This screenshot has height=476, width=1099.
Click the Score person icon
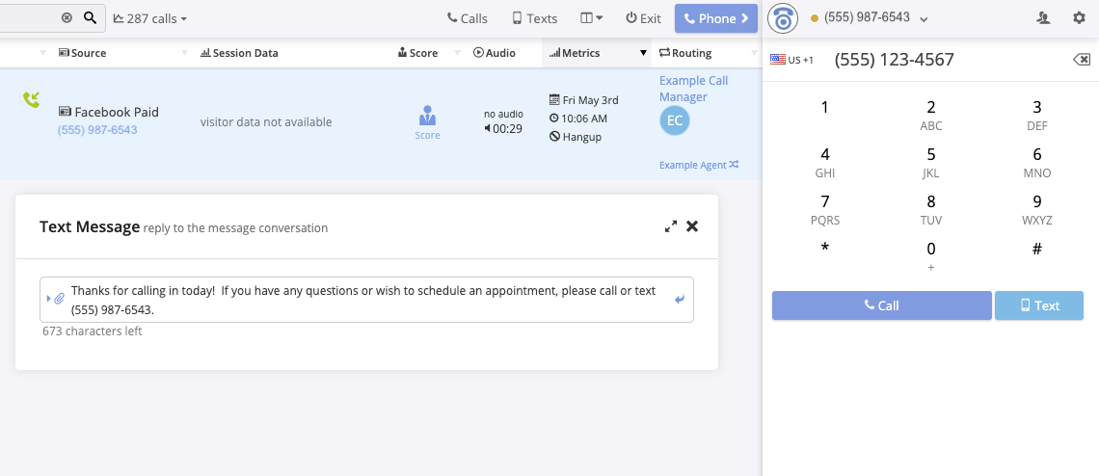coord(427,117)
